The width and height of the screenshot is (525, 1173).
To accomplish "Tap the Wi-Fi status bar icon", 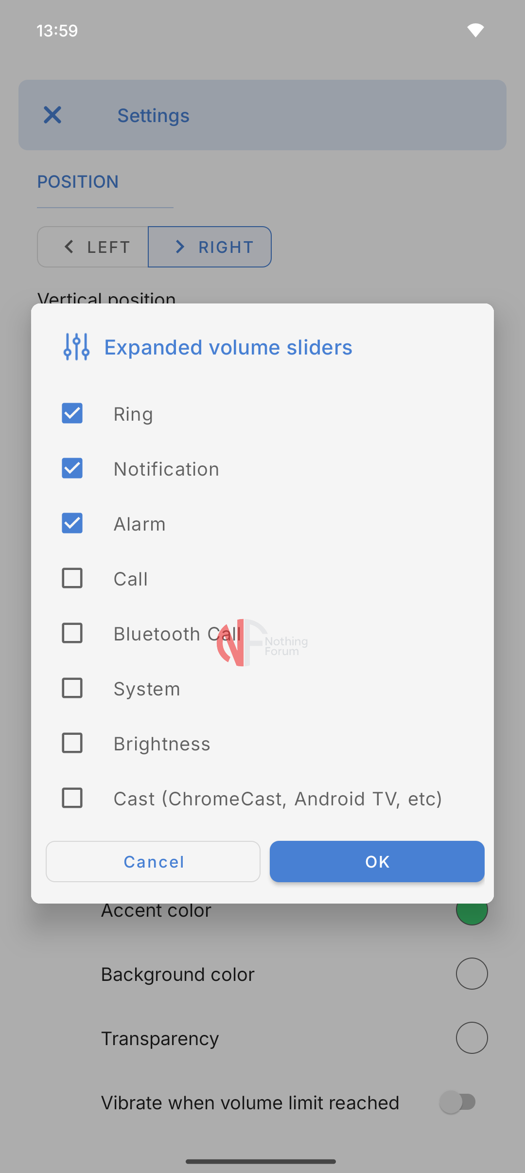I will [x=475, y=30].
